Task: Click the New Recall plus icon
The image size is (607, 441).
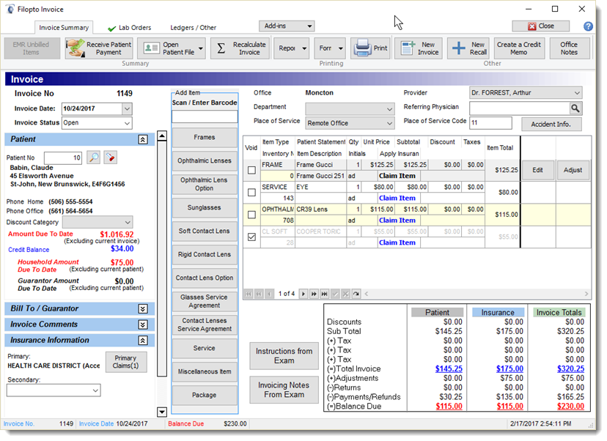Action: (x=459, y=48)
